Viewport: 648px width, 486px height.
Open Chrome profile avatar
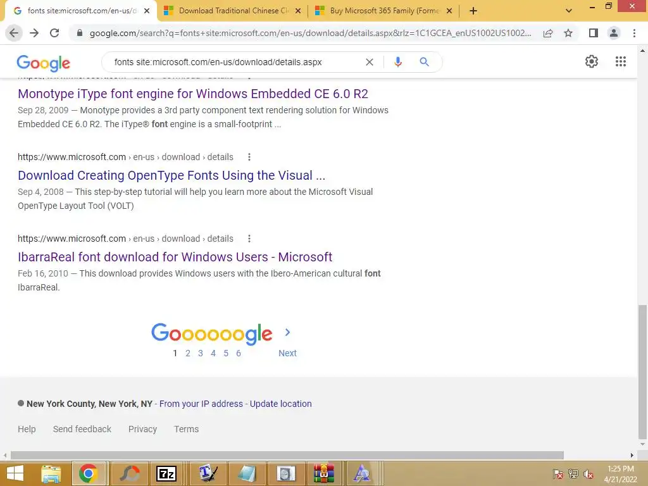(614, 33)
